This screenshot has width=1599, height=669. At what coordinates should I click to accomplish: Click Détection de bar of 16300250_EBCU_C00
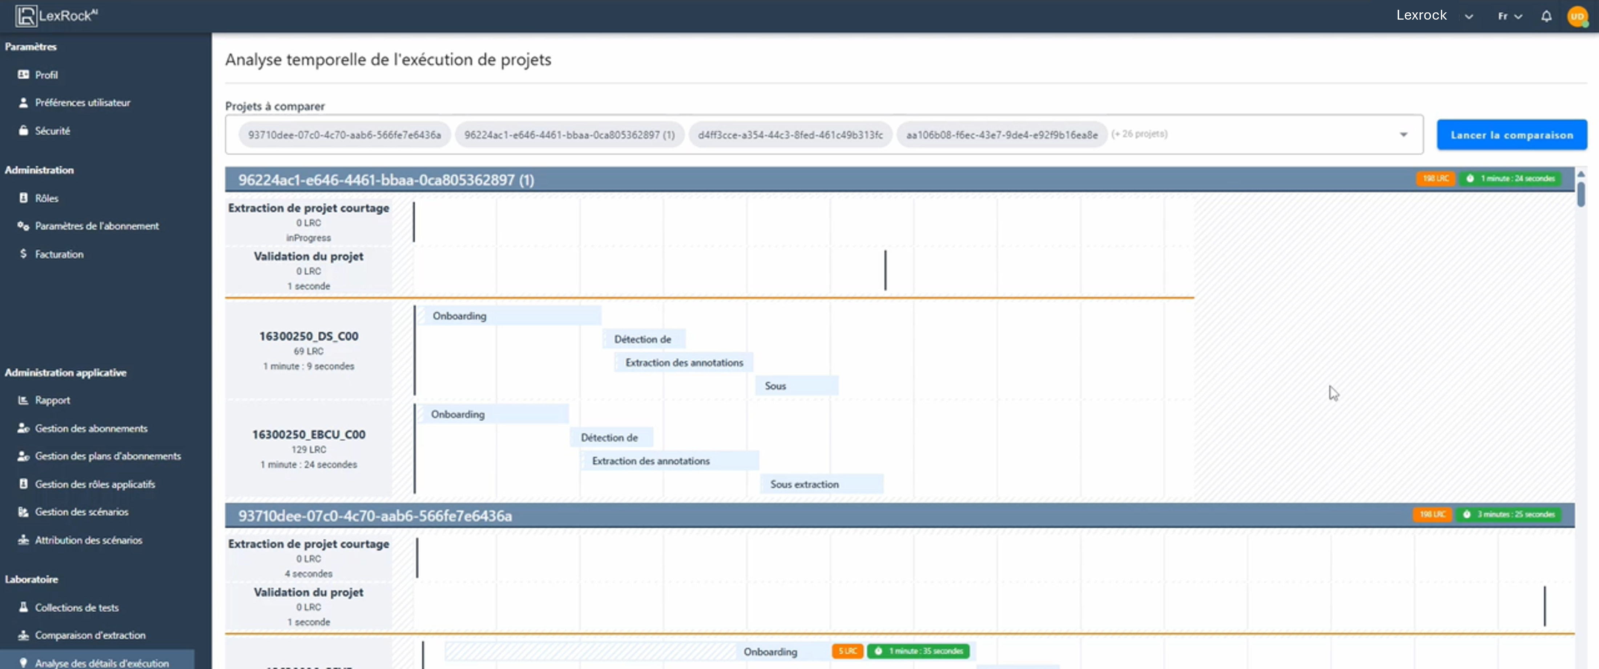[x=611, y=438]
